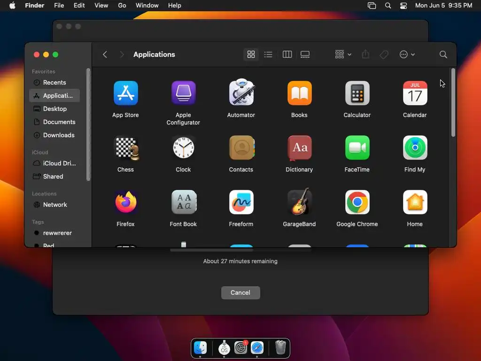Open Recents in the sidebar
This screenshot has height=361, width=481.
click(54, 82)
